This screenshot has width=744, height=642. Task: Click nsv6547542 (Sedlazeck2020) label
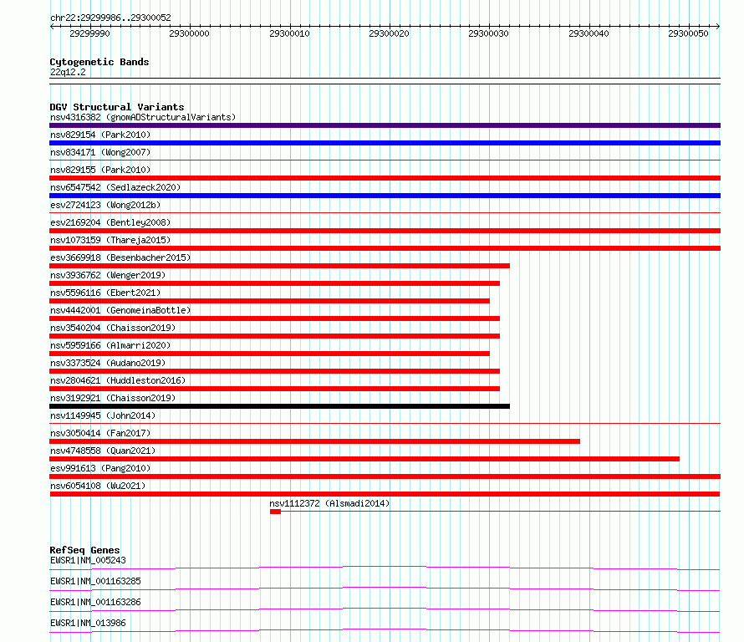click(115, 187)
